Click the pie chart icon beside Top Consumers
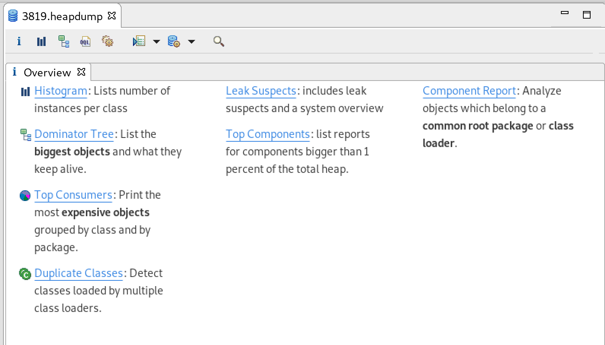 click(x=25, y=196)
